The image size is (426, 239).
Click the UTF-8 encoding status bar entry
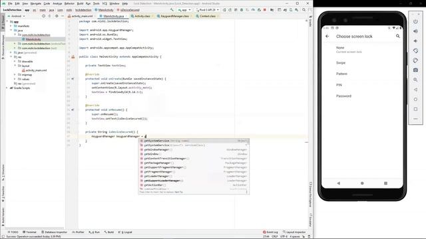(x=284, y=236)
